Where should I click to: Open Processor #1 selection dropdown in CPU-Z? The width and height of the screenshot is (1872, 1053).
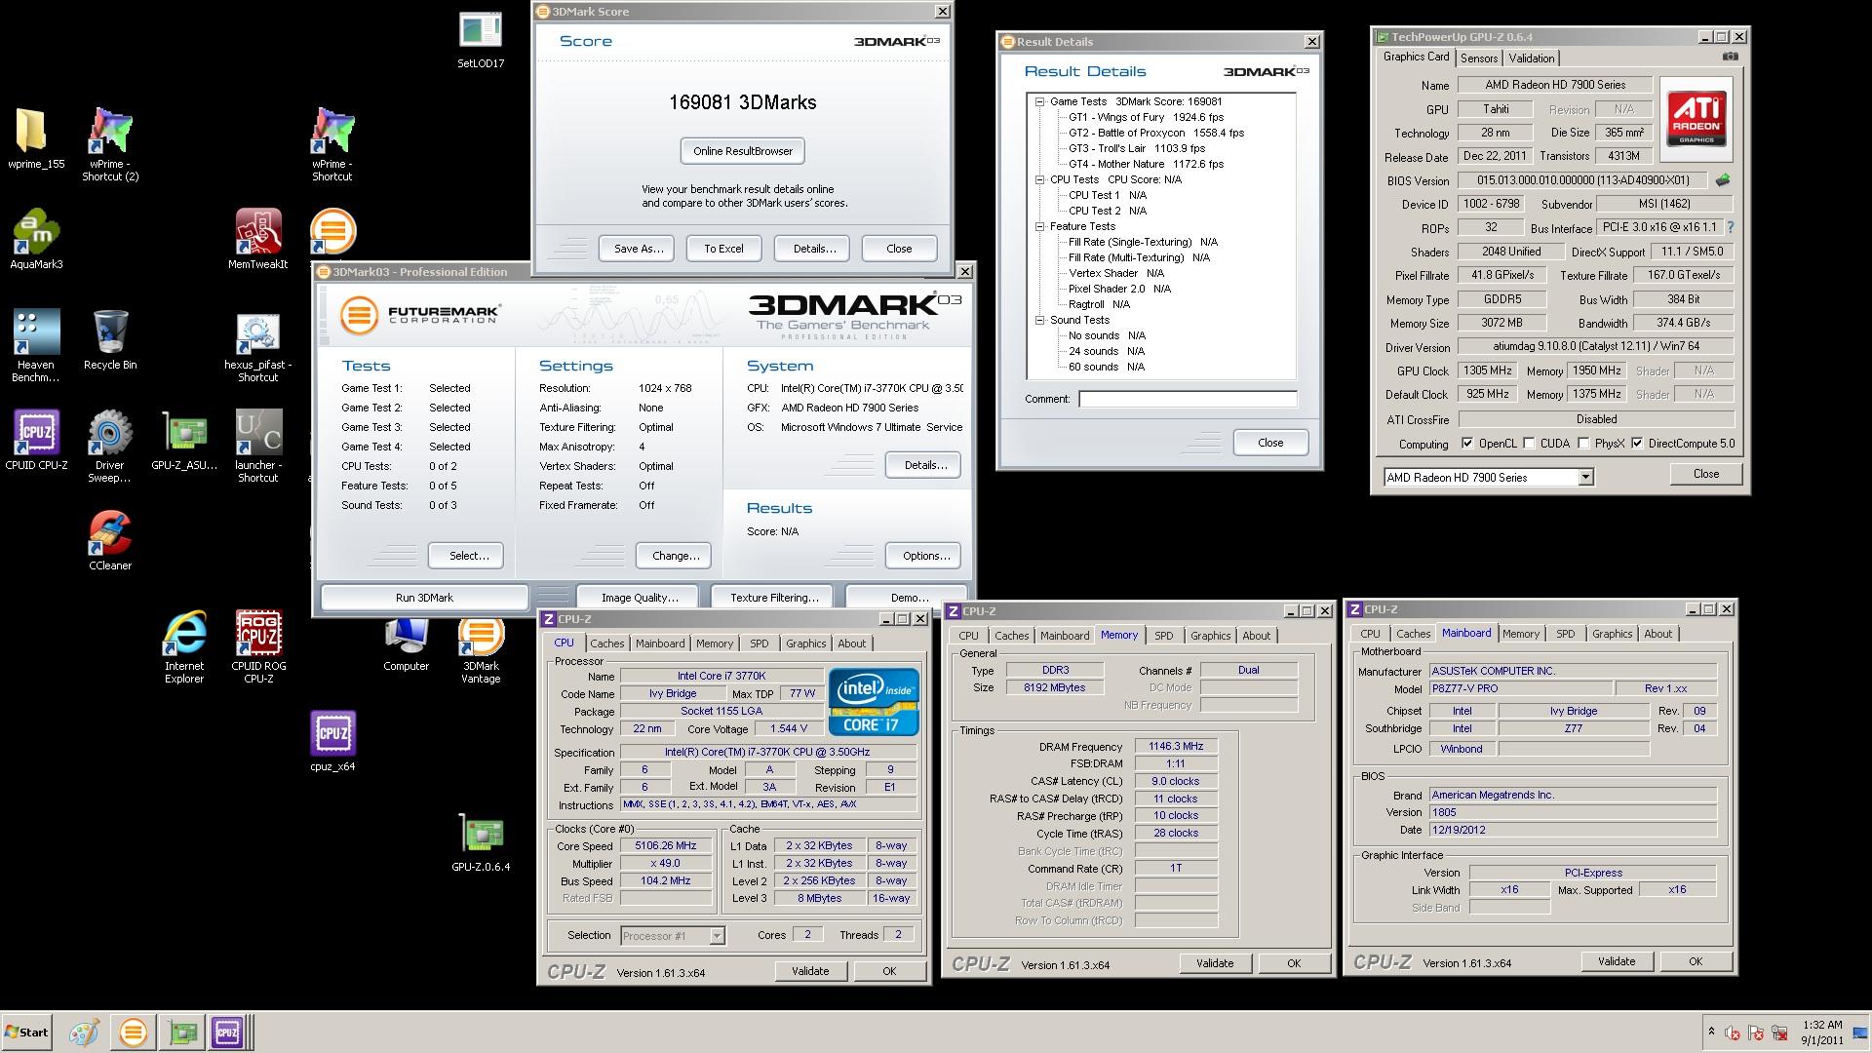717,936
